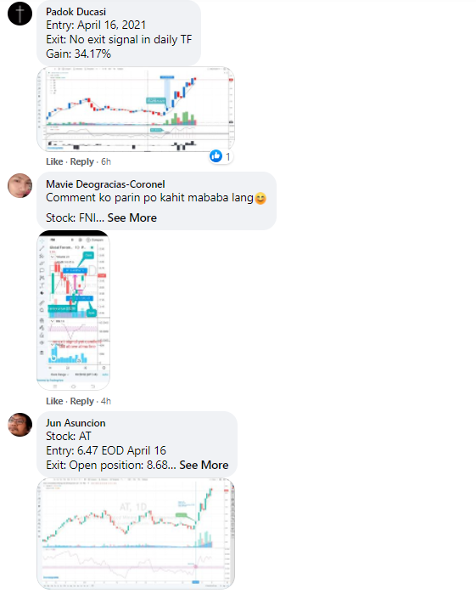Viewport: 476px width, 593px height.
Task: Open Padok Ducasi's profile picture
Action: pyautogui.click(x=20, y=14)
